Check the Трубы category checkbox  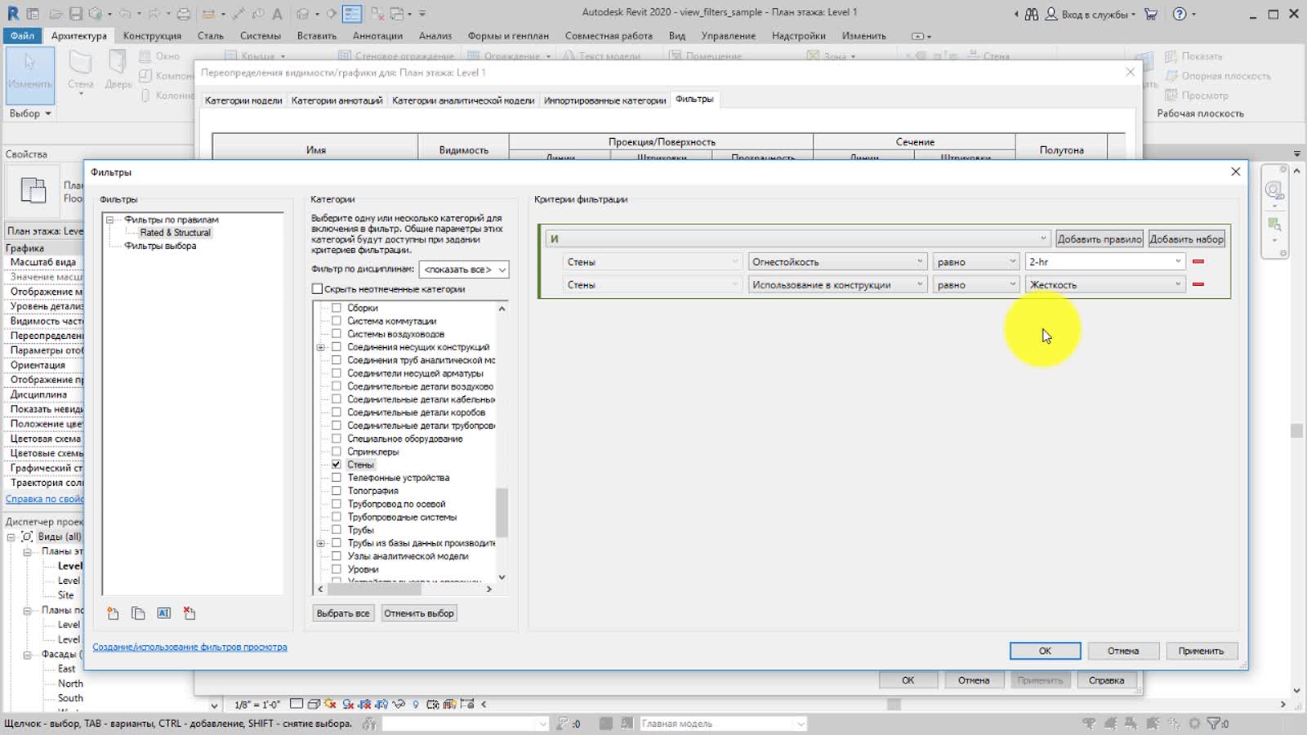click(336, 530)
